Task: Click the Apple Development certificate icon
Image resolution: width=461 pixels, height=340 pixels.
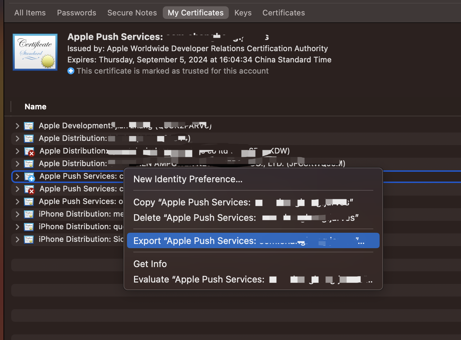Action: point(29,126)
